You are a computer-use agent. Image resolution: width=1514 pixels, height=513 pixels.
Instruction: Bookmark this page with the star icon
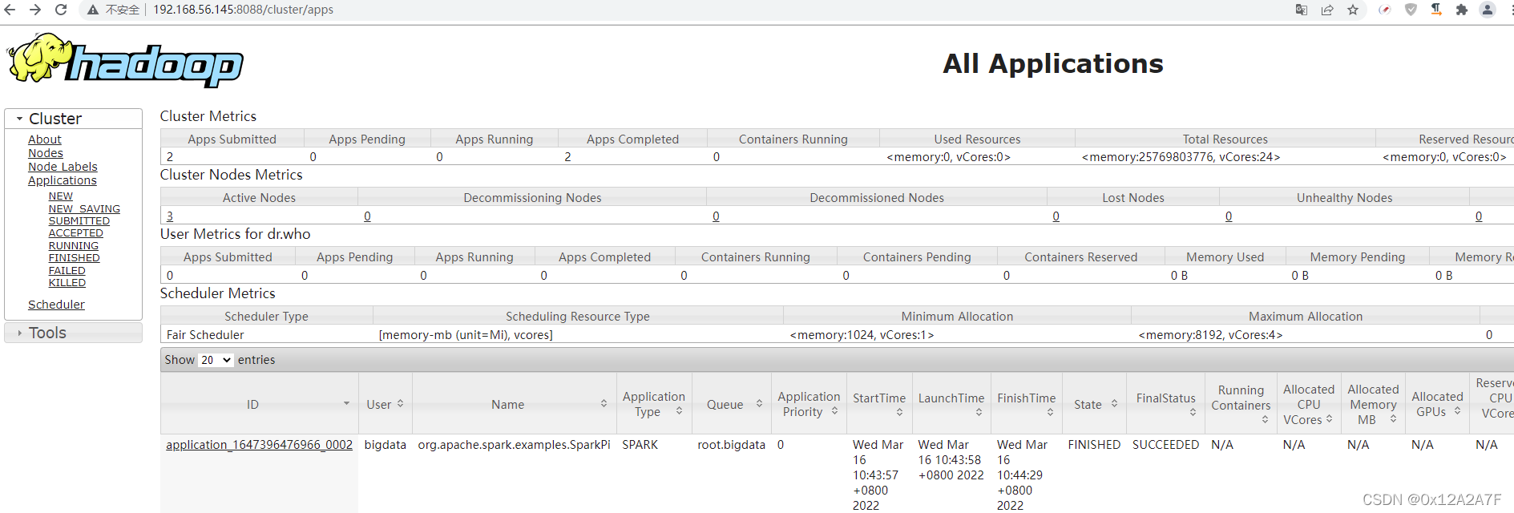point(1353,10)
